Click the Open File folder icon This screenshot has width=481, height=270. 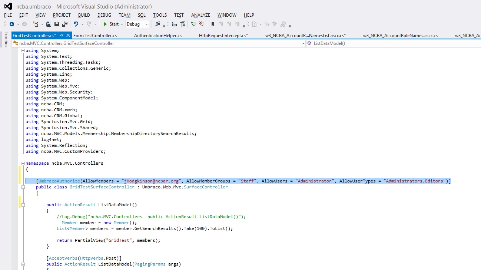[x=49, y=24]
